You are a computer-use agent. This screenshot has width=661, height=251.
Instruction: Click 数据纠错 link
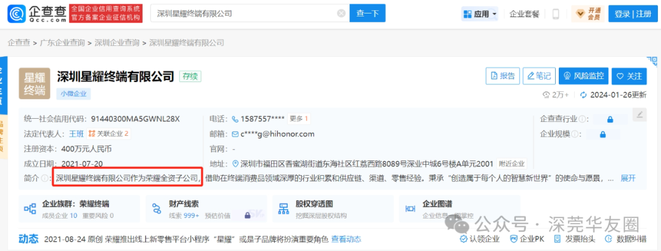click(x=626, y=239)
